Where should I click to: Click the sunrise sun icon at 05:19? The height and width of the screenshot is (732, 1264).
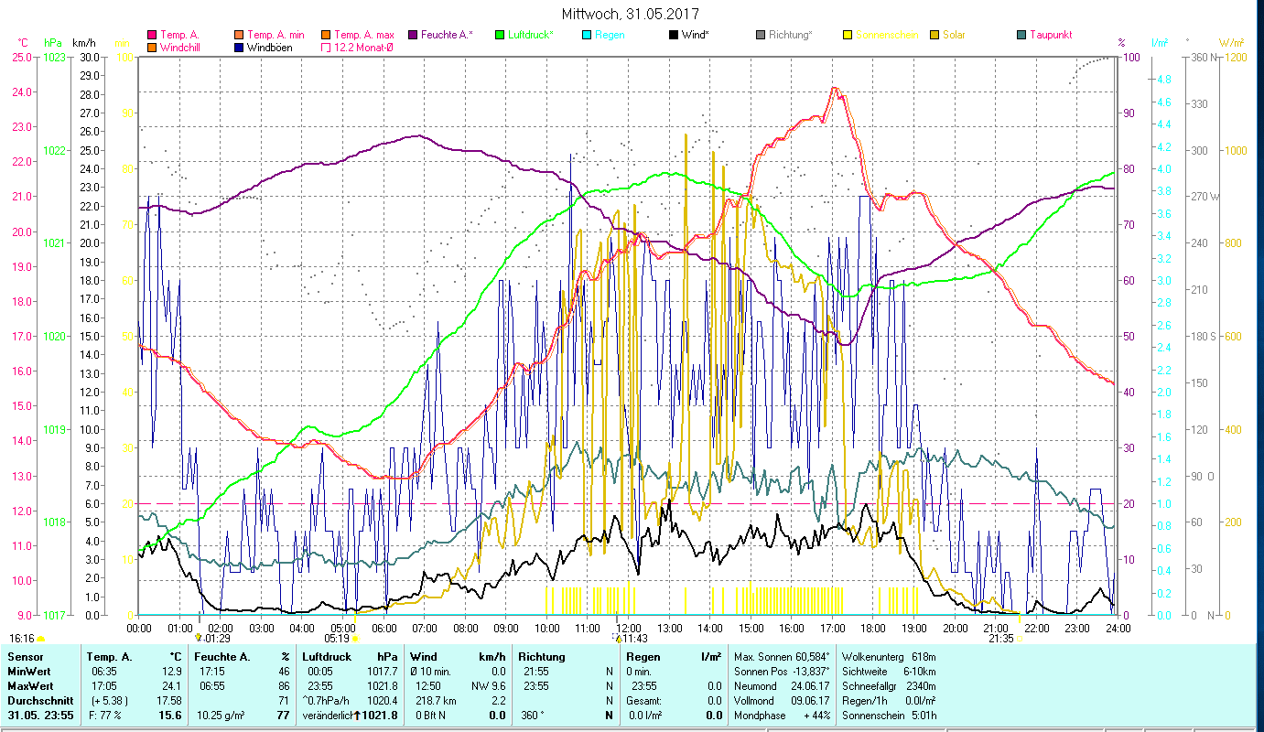355,639
